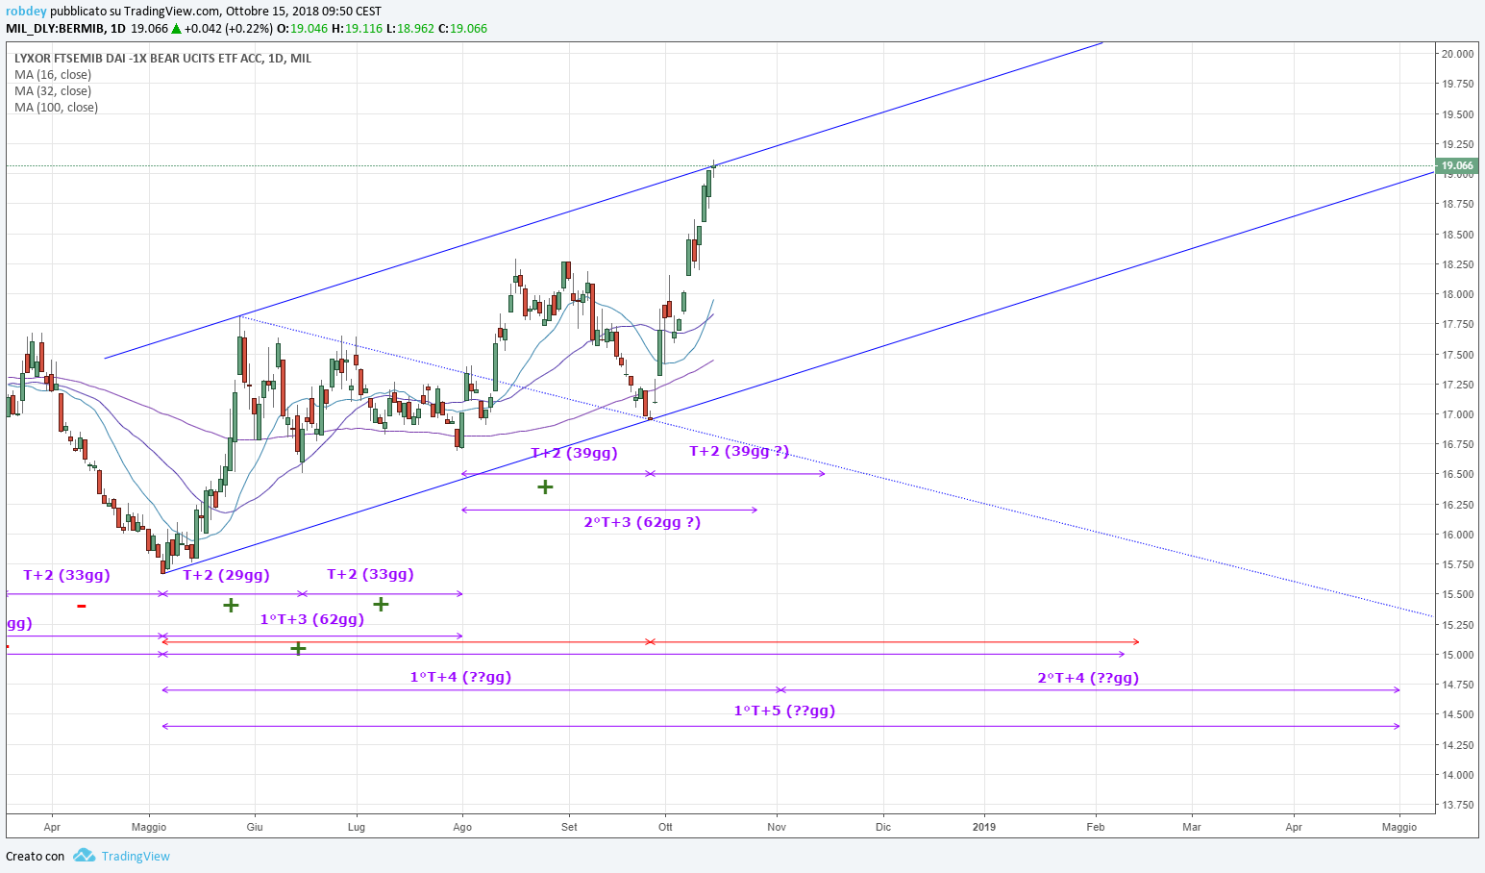Click the MA (32, close) indicator label
Screen dimensions: 1485x873
coord(53,91)
